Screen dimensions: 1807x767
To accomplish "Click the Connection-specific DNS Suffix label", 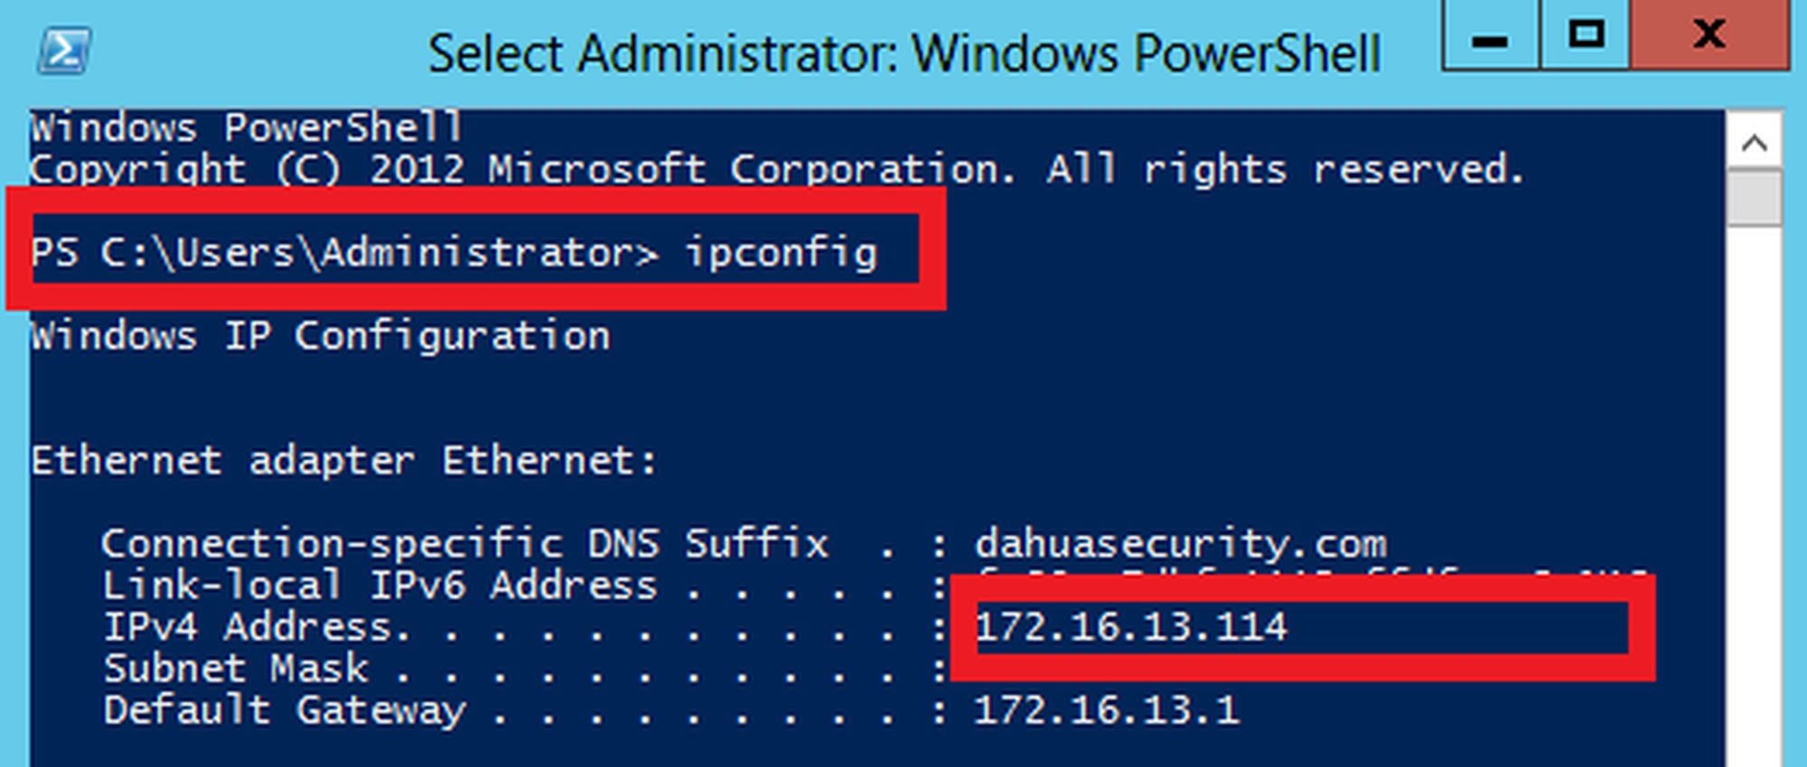I will coord(464,544).
